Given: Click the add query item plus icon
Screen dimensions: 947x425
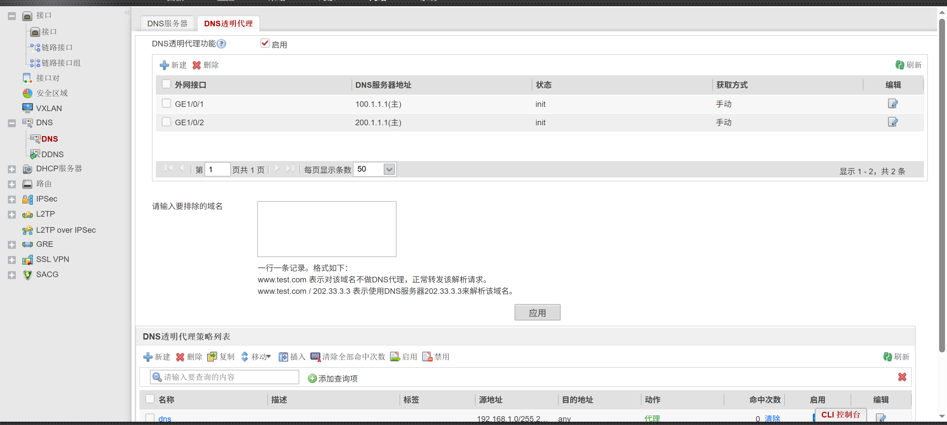Looking at the screenshot, I should click(312, 378).
